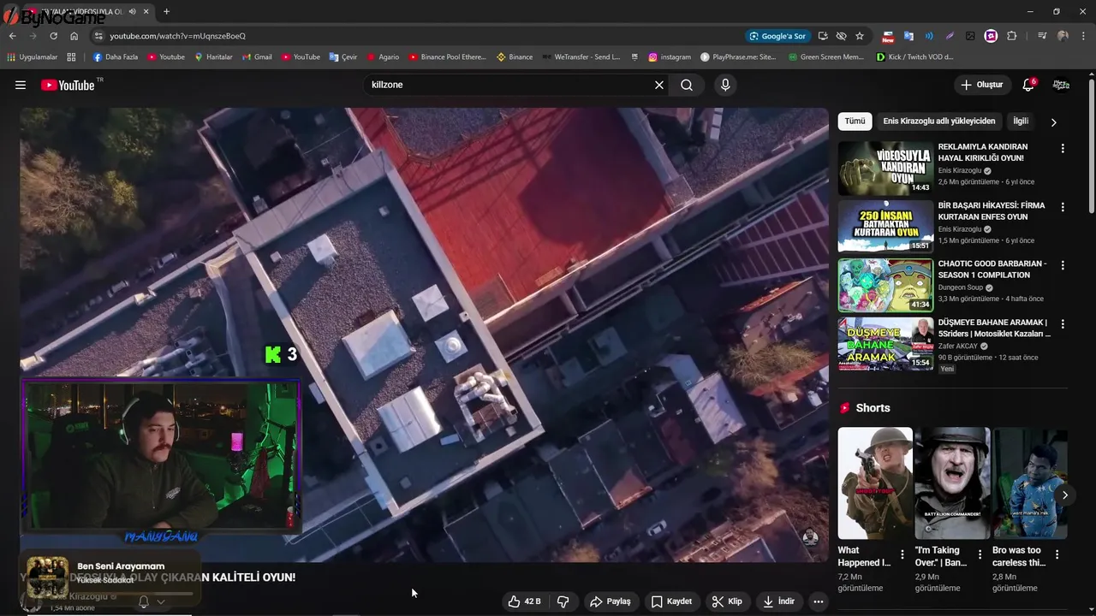This screenshot has height=616, width=1096.
Task: Download video with İndir button
Action: click(x=777, y=601)
